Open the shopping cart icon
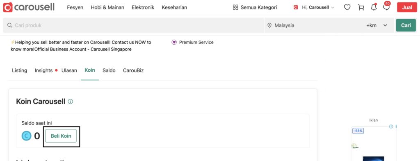The height and width of the screenshot is (161, 420). point(361,7)
